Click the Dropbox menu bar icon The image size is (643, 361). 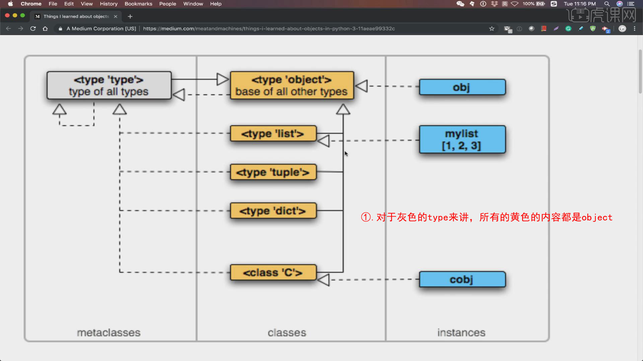click(x=494, y=4)
